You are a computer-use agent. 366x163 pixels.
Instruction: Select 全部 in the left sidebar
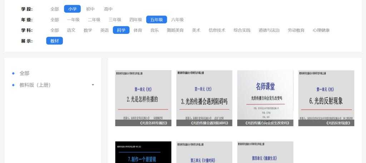coord(24,73)
